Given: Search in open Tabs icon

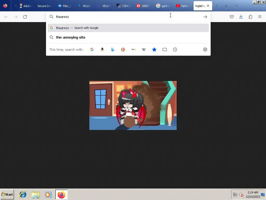Looking at the screenshot, I should (164, 49).
